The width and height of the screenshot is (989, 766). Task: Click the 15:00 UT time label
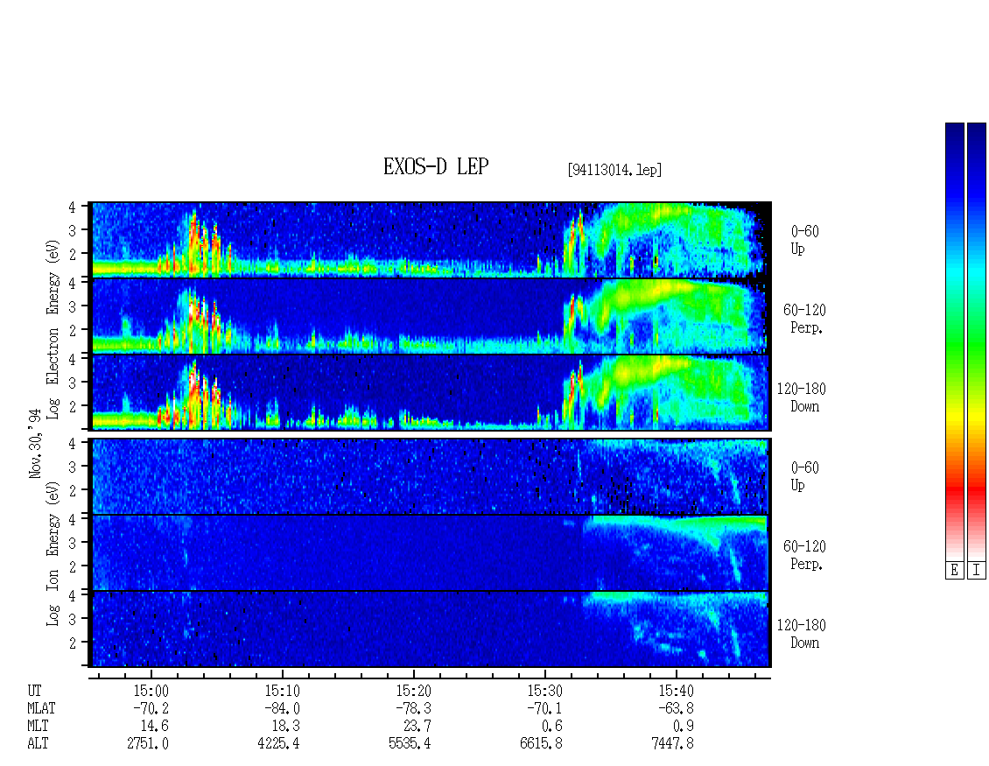pyautogui.click(x=151, y=691)
